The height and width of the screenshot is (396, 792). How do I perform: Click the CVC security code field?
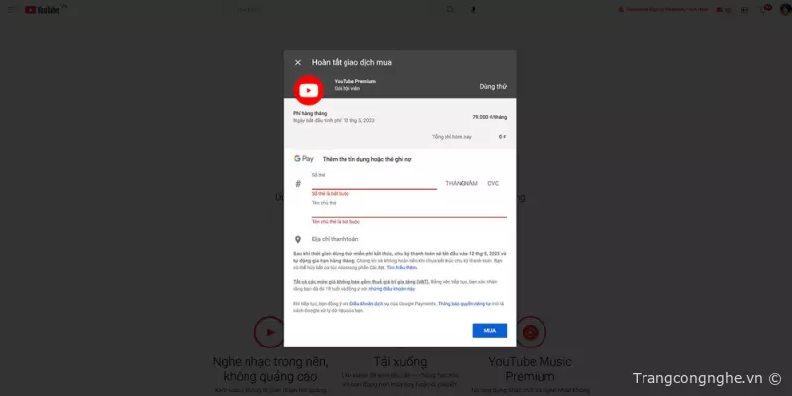[x=493, y=184]
